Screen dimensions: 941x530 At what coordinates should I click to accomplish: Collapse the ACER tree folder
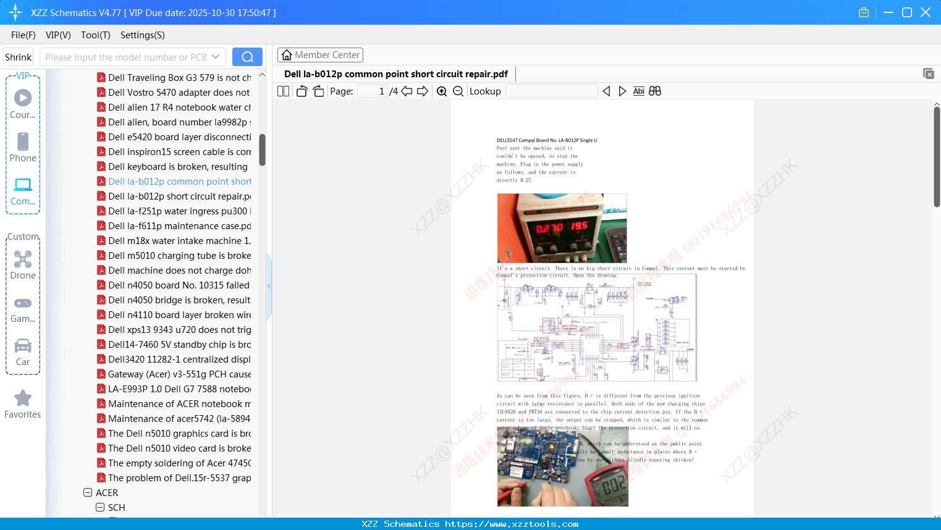[x=88, y=493]
